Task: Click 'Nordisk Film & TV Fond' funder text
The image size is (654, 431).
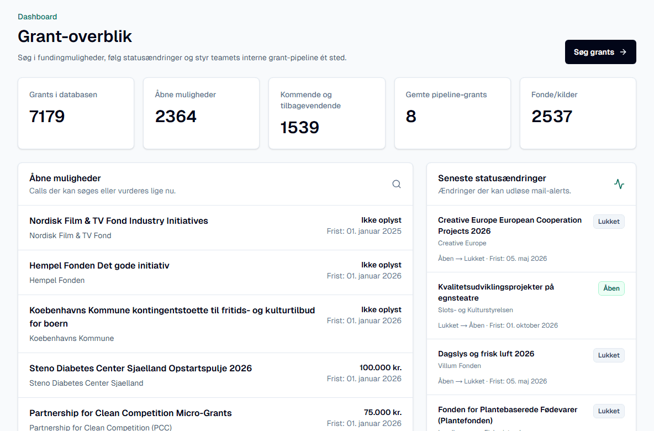Action: [70, 235]
